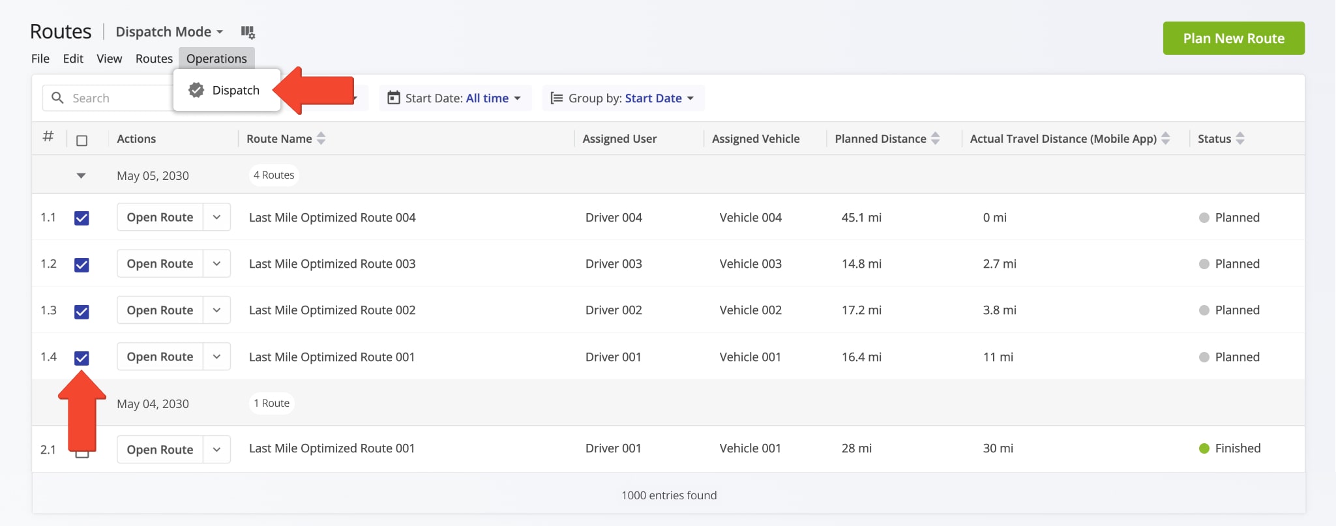Open Route for Last Mile Route 002
This screenshot has height=526, width=1336.
160,310
